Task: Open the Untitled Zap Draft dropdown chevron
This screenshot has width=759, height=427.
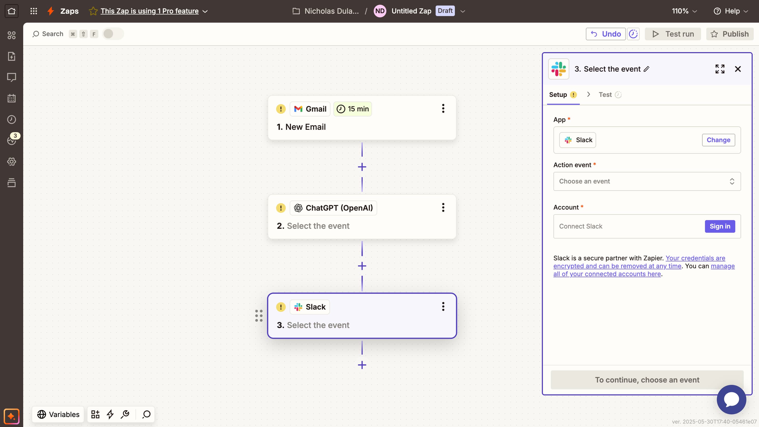Action: click(463, 12)
